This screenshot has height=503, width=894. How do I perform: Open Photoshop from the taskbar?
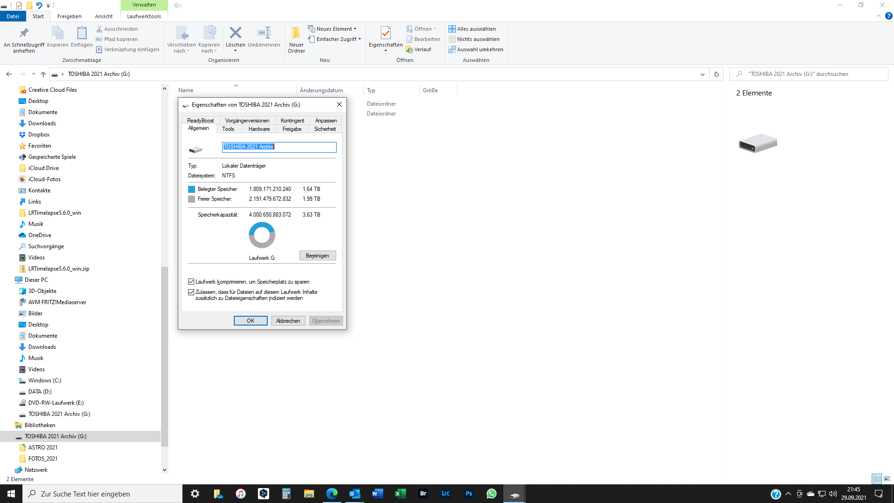[x=469, y=494]
